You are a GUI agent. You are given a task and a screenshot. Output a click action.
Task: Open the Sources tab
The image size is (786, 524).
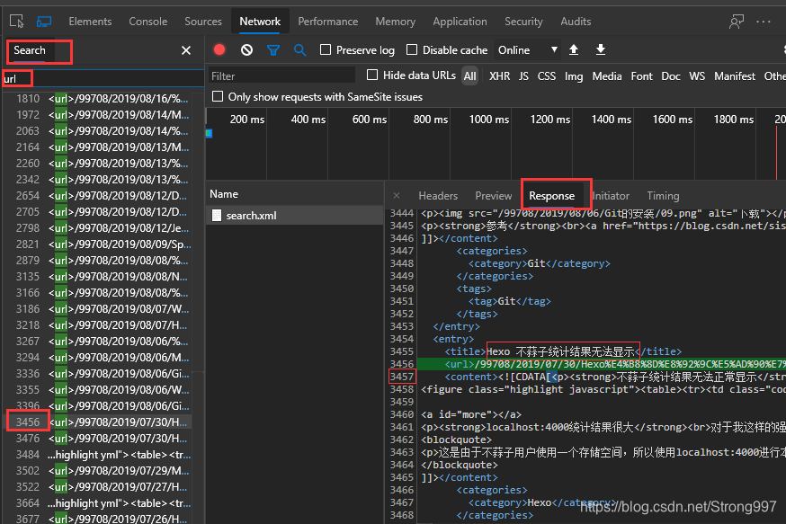pos(203,22)
